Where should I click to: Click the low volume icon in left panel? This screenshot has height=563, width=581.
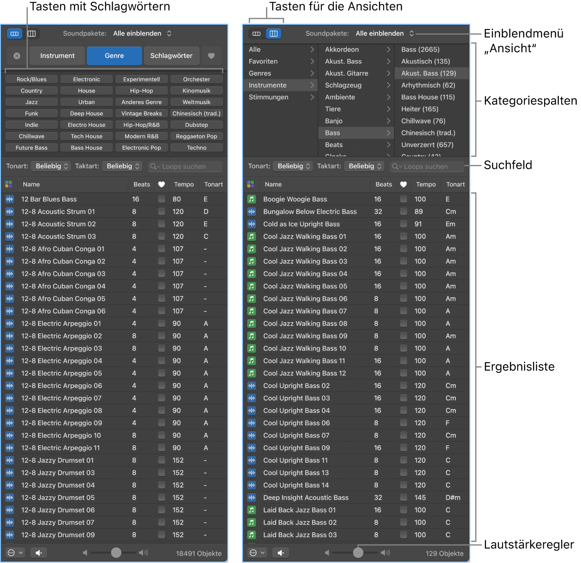tap(85, 553)
